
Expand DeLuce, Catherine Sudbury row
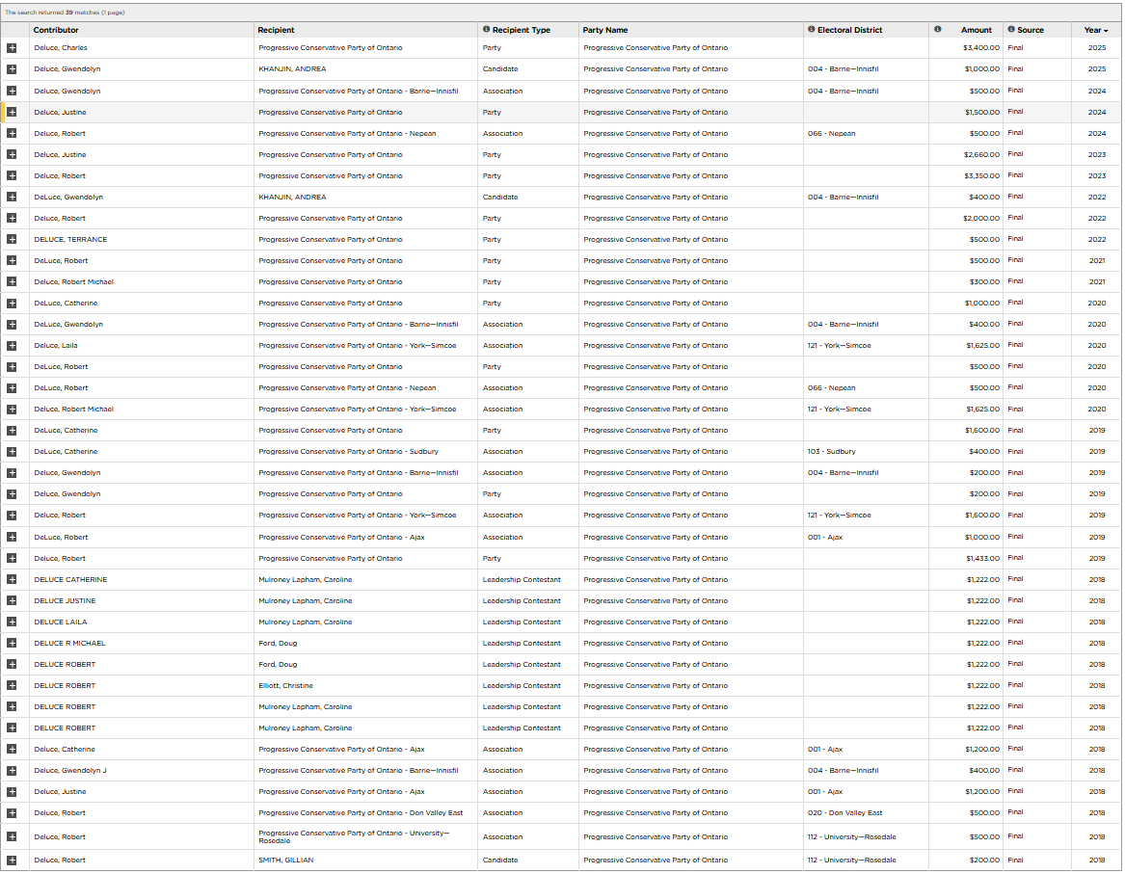click(x=12, y=452)
